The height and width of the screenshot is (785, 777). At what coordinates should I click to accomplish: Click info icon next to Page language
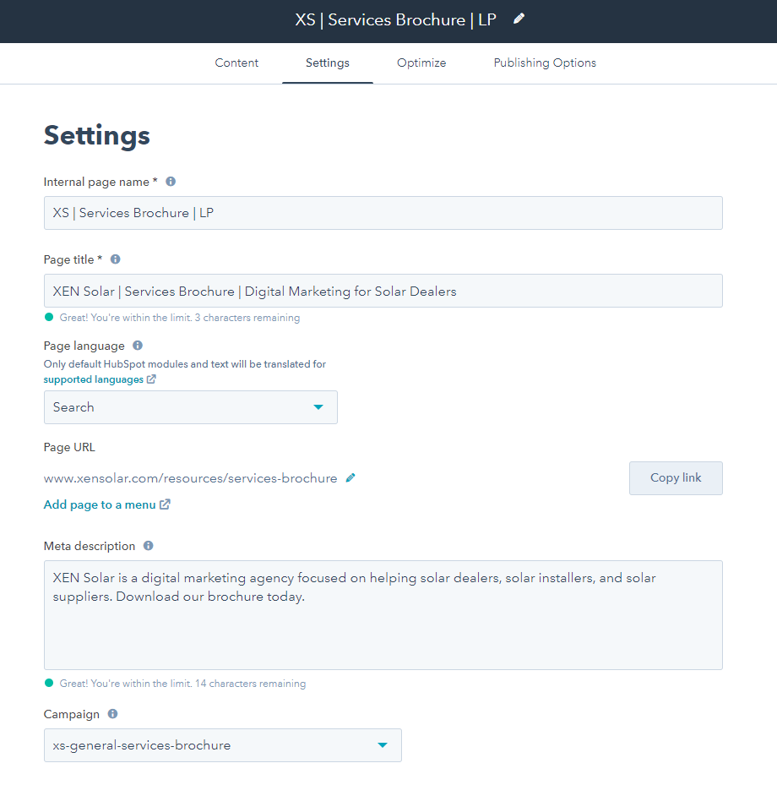pos(138,346)
